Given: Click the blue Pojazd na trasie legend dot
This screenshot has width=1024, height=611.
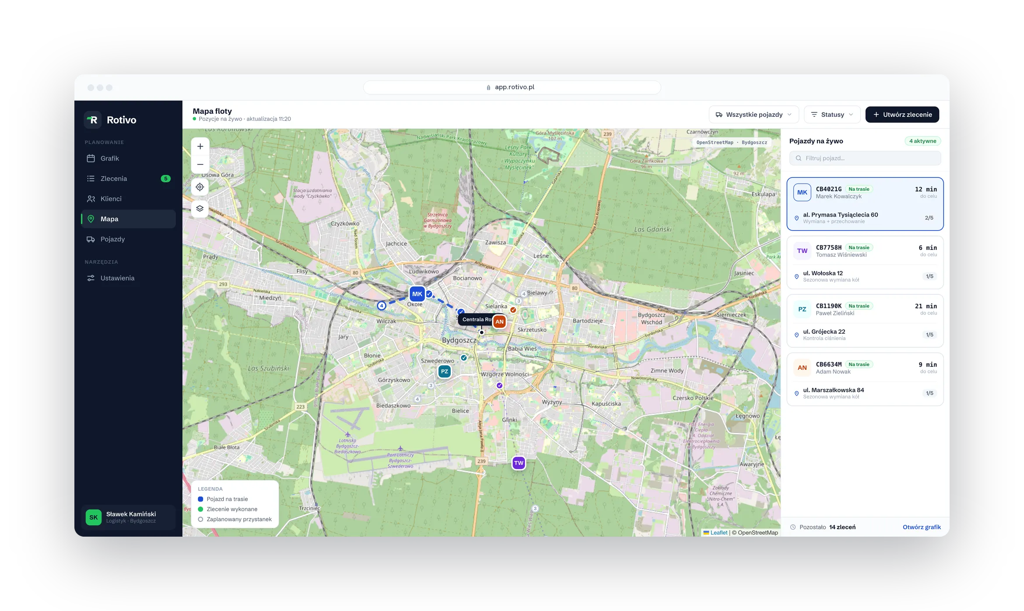Looking at the screenshot, I should (x=200, y=499).
